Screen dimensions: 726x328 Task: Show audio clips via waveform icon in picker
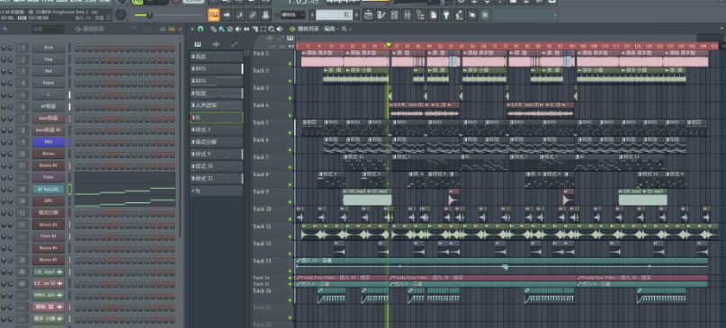216,44
